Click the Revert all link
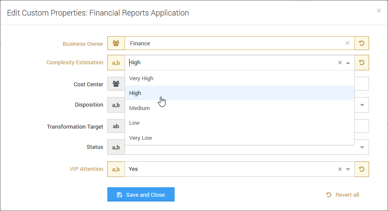This screenshot has height=211, width=388. pyautogui.click(x=342, y=195)
